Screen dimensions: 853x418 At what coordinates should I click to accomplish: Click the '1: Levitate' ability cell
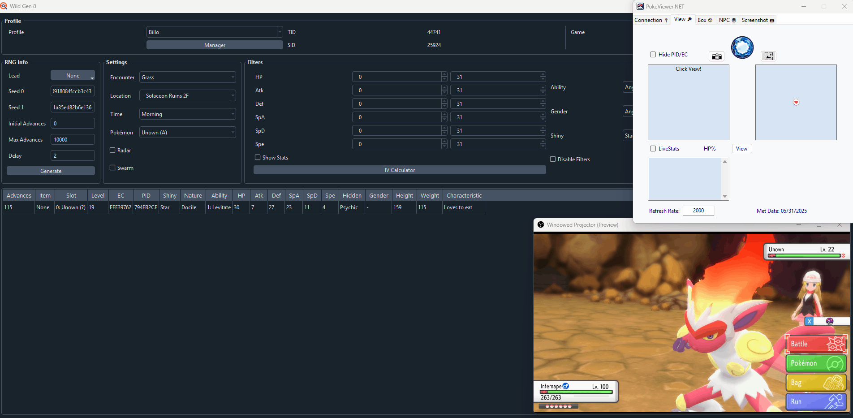coord(219,207)
